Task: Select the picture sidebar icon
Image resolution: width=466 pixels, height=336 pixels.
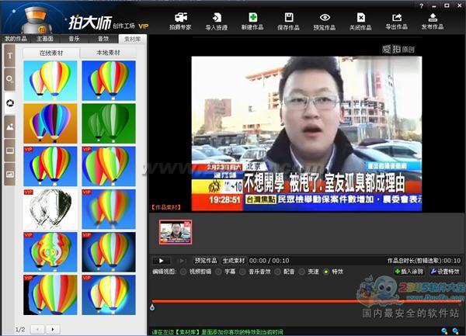Action: (x=10, y=126)
